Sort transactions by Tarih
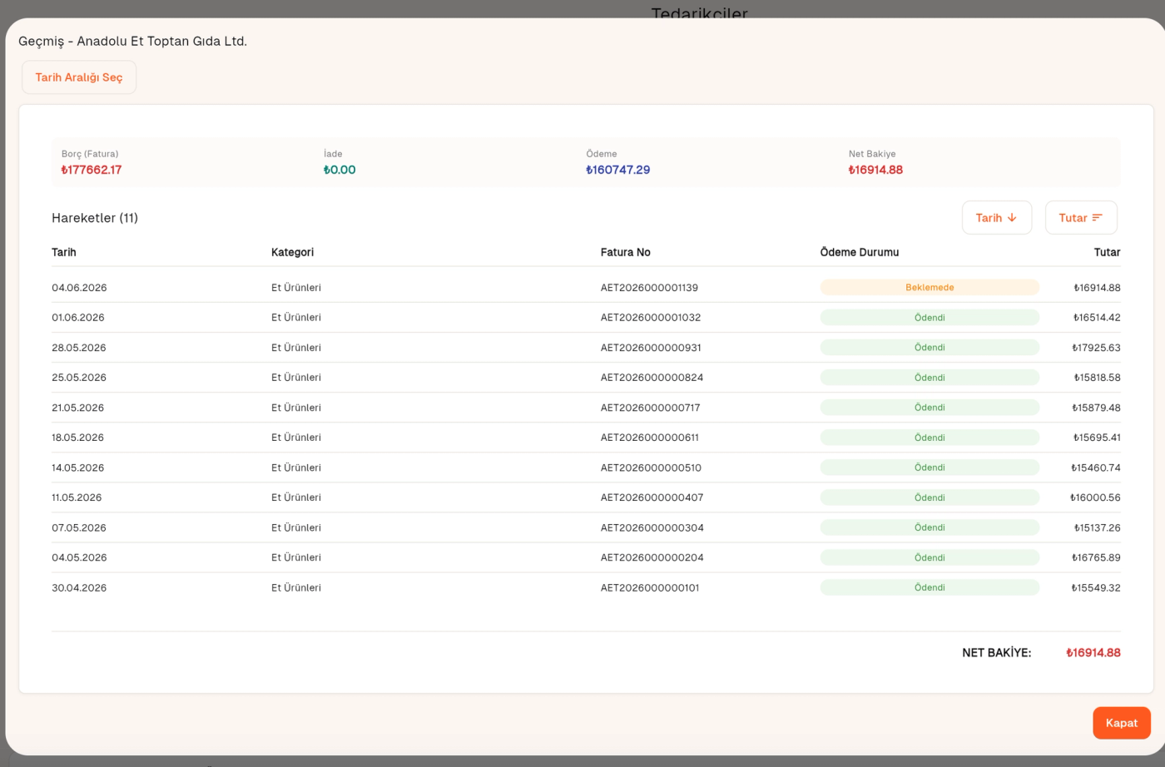 click(x=997, y=218)
